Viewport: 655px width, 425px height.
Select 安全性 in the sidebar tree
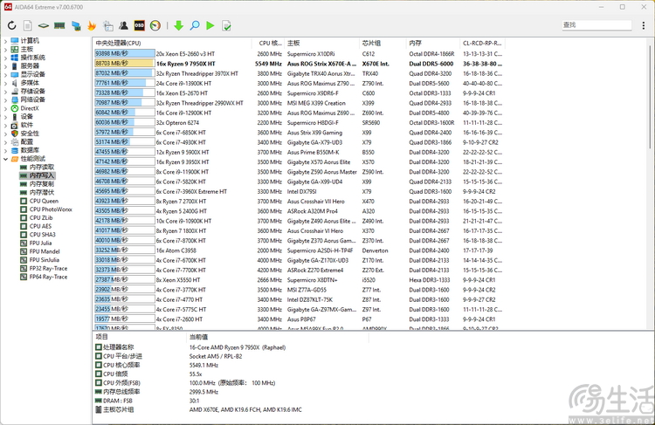pos(30,134)
